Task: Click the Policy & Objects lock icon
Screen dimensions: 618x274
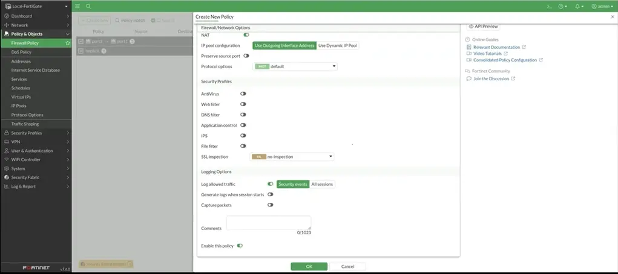Action: pos(7,34)
